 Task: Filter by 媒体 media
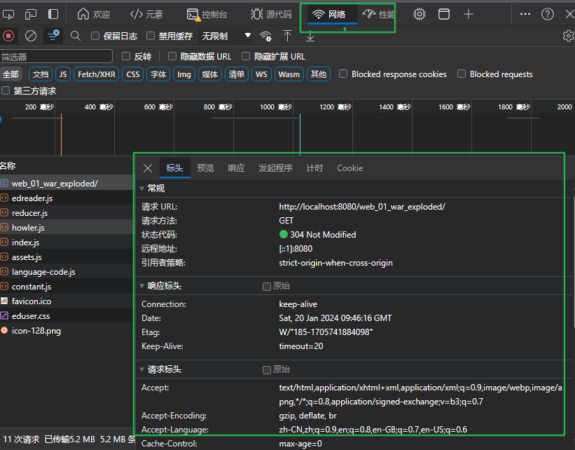pos(209,74)
